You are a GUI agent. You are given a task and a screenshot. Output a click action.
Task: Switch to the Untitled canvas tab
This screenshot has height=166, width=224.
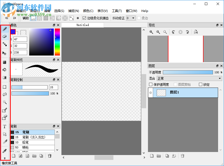82,25
